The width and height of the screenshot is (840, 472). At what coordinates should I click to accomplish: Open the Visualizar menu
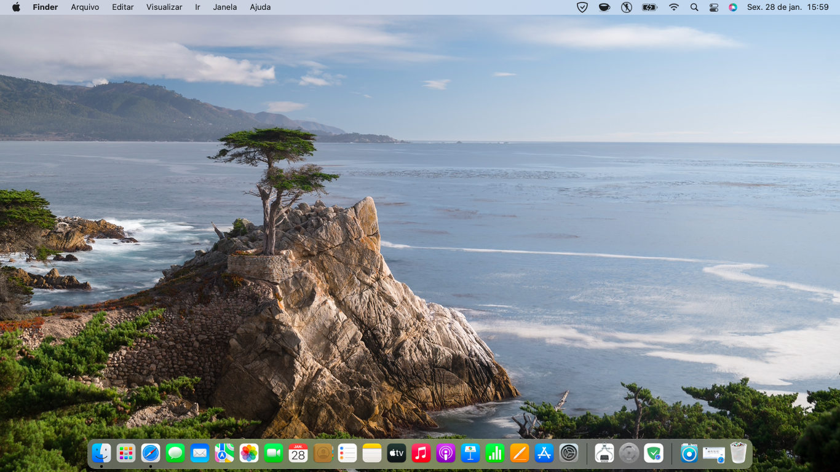tap(164, 7)
